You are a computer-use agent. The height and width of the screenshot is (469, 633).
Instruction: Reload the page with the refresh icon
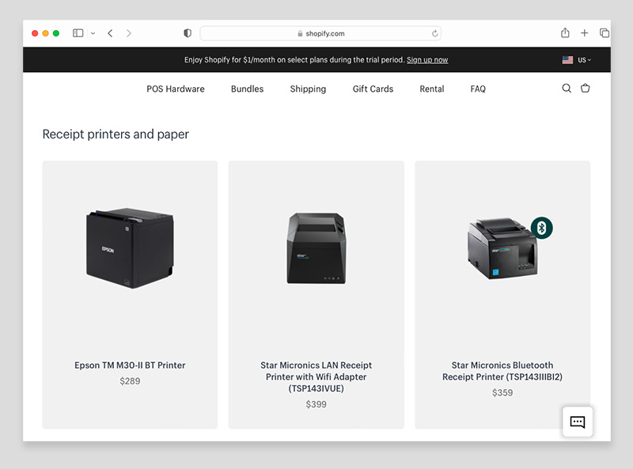pyautogui.click(x=434, y=33)
